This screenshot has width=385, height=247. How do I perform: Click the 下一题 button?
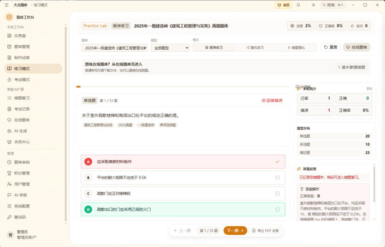(235, 230)
